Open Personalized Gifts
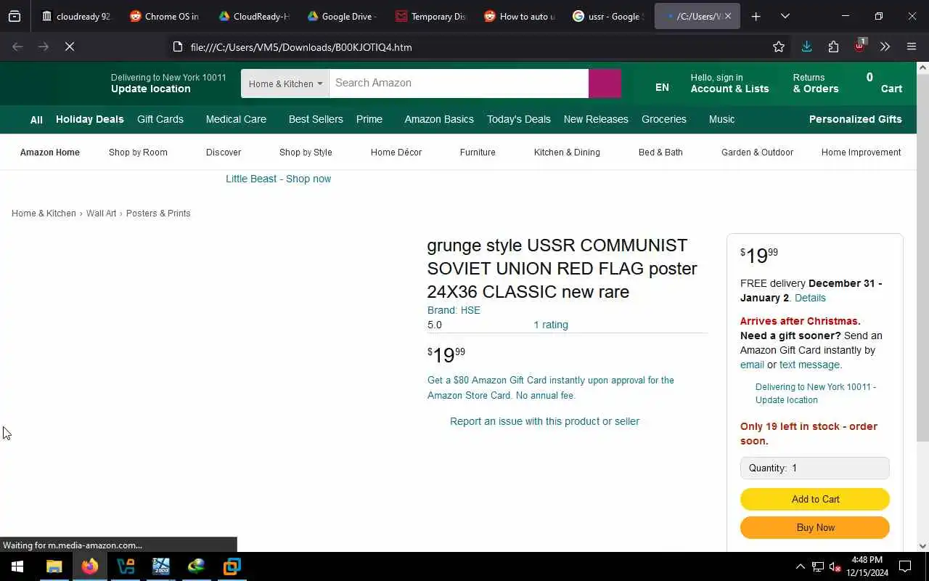The height and width of the screenshot is (581, 929). [856, 119]
